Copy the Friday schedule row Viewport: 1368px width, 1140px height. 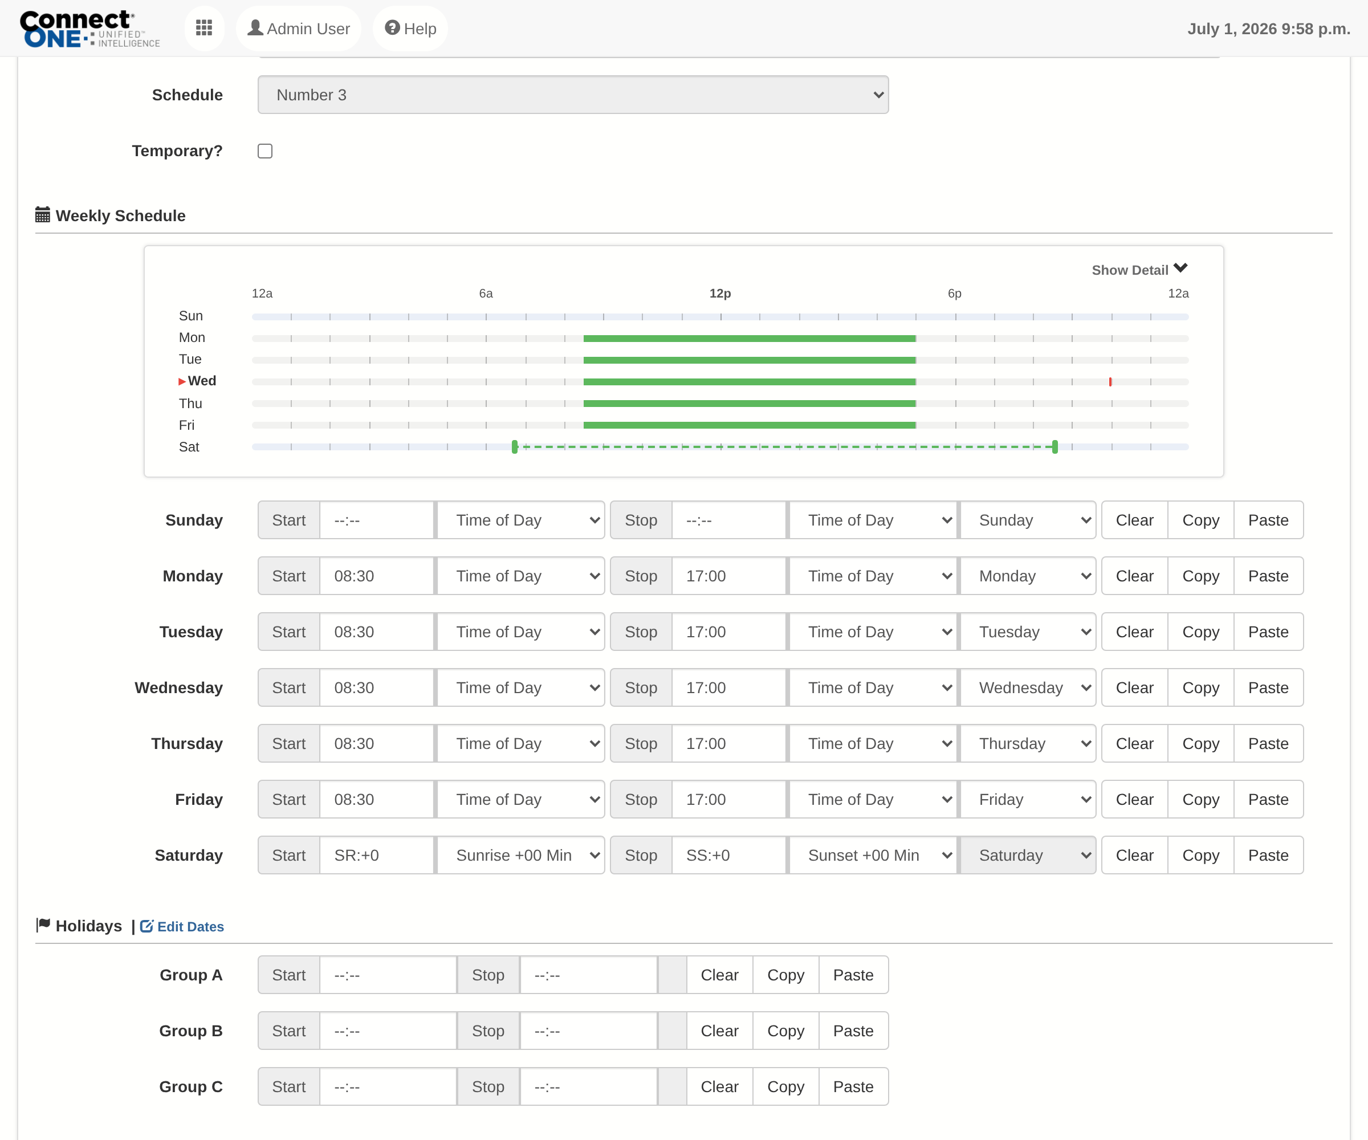click(x=1200, y=799)
